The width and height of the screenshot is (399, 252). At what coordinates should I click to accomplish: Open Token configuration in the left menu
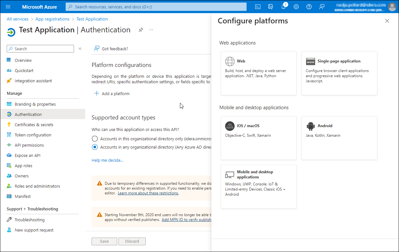coord(43,135)
